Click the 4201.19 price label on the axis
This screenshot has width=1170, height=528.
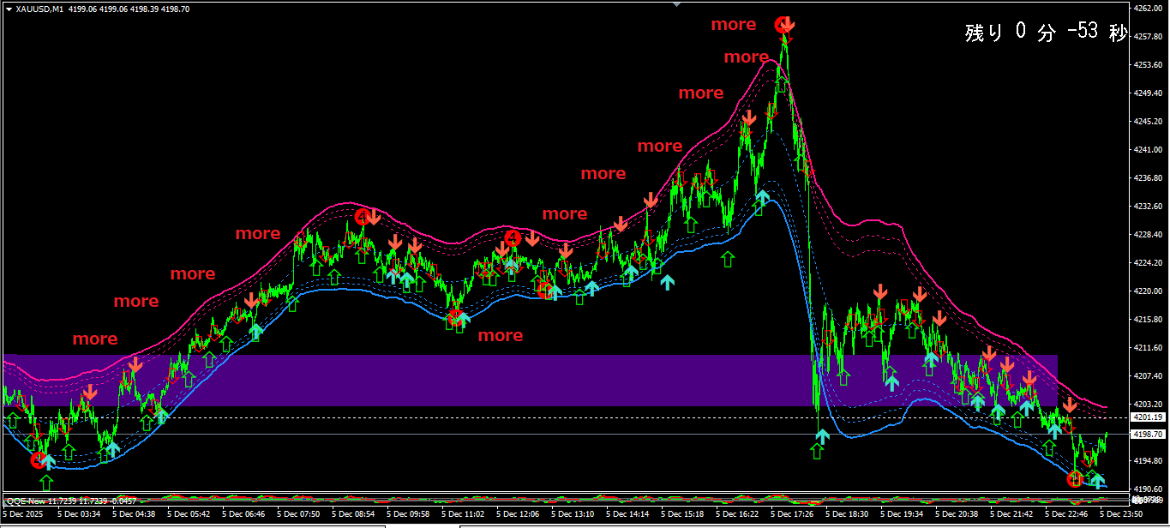(x=1149, y=417)
